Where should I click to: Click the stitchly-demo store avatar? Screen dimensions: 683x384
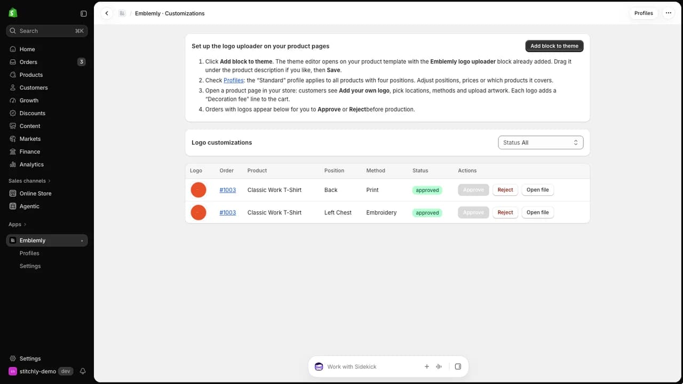13,371
